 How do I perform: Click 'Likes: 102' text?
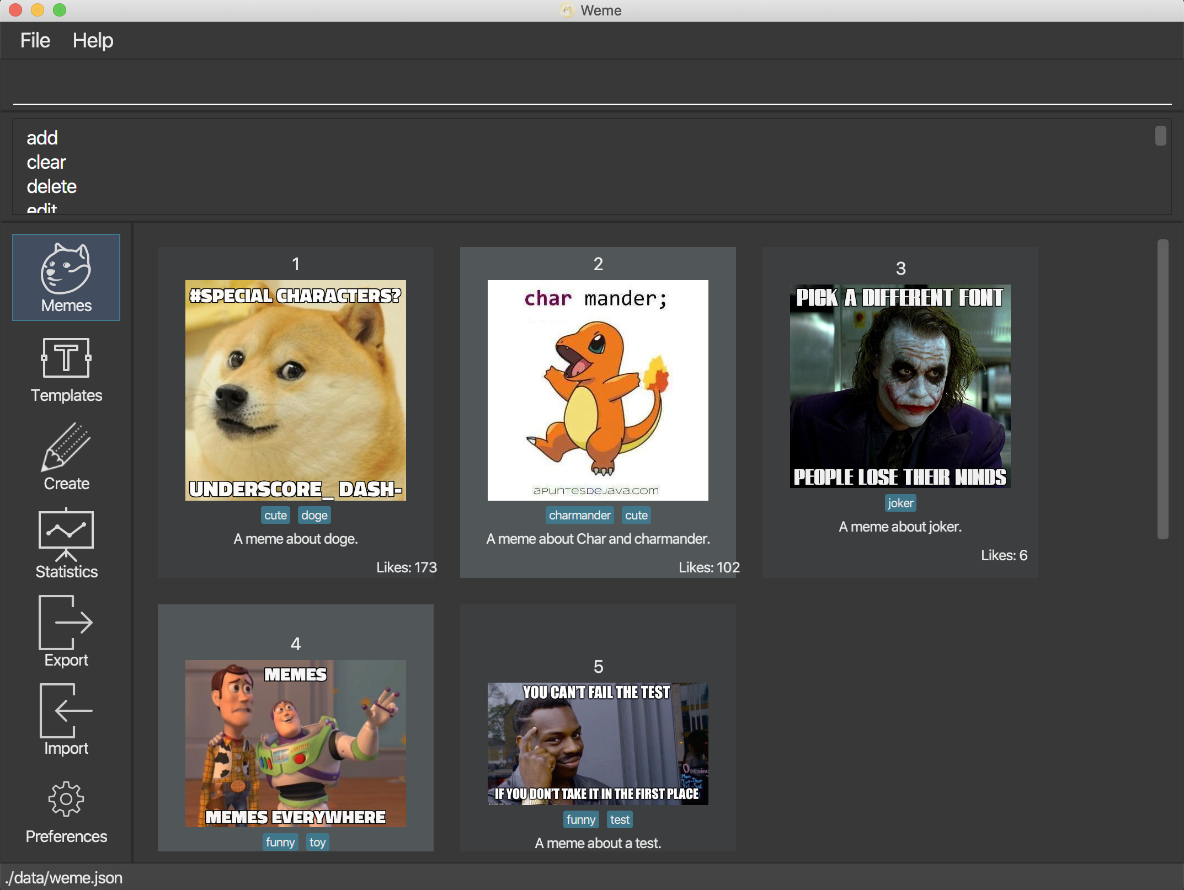(x=709, y=567)
